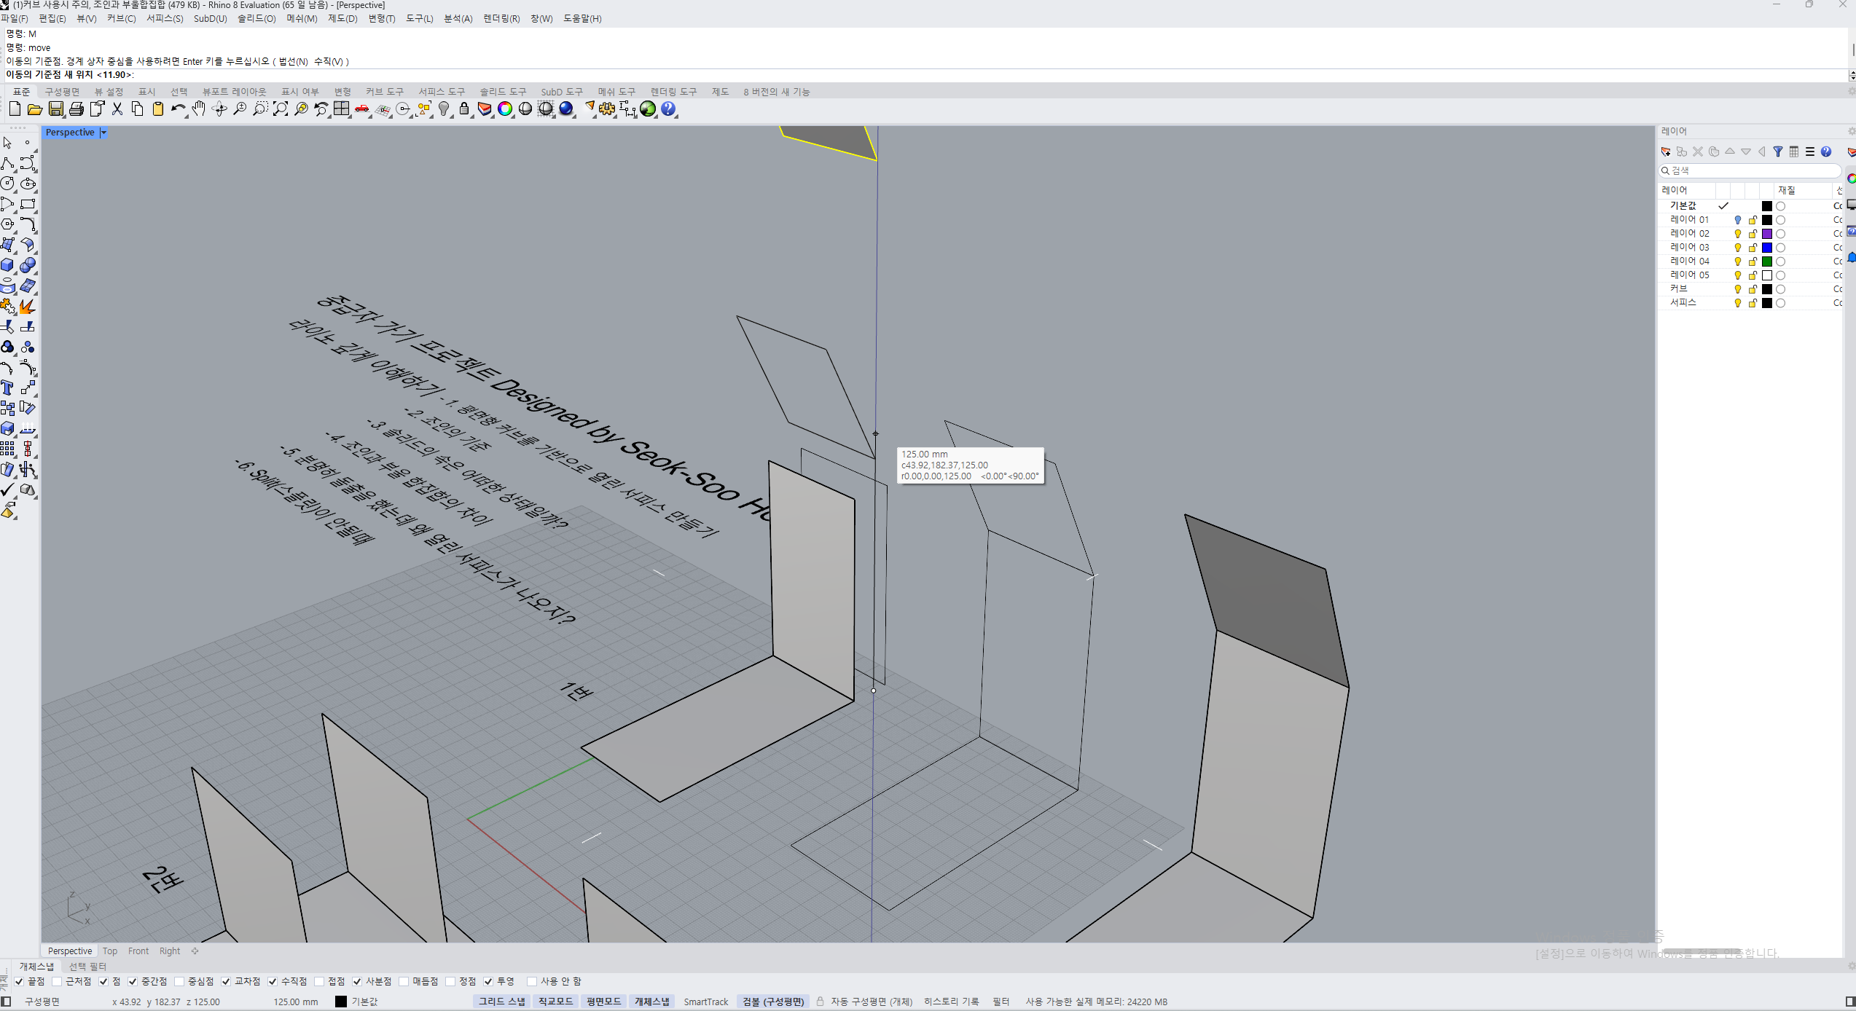This screenshot has width=1856, height=1011.
Task: Click the toolbar blue help question icon
Action: pyautogui.click(x=668, y=109)
